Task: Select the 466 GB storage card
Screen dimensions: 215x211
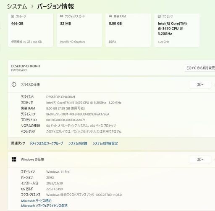Action: pos(31,30)
